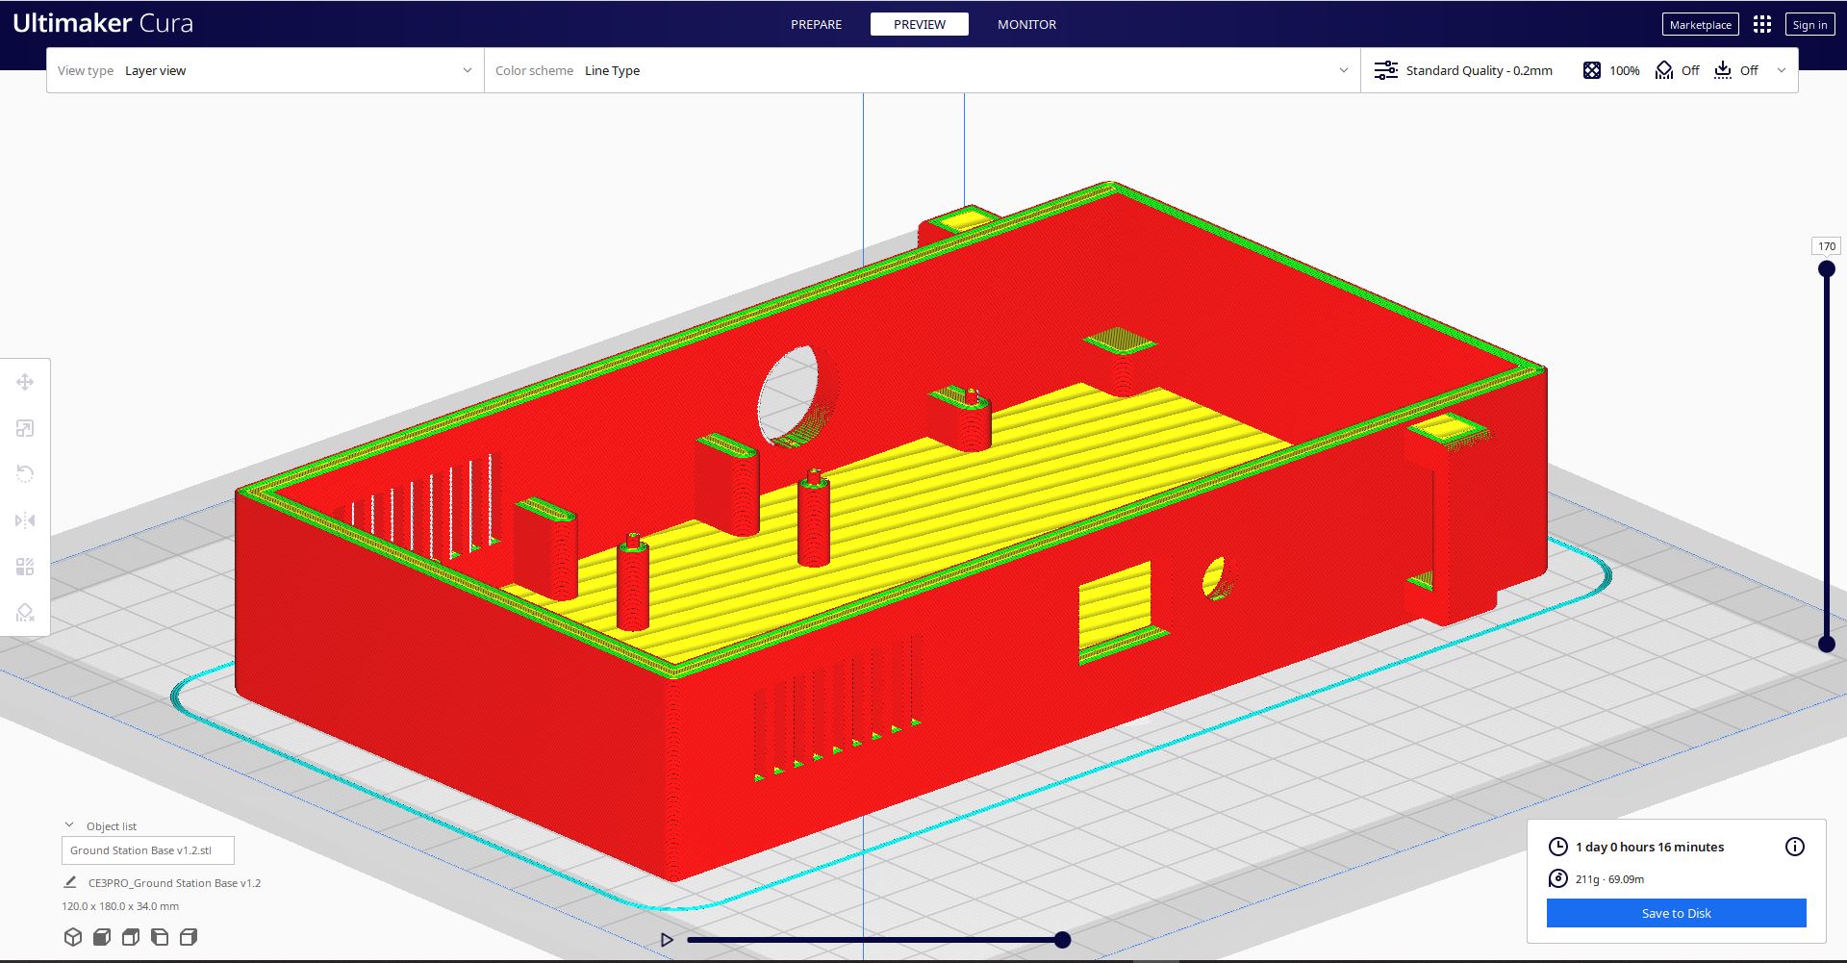Switch to 3D perspective view cube icon
Screen dimensions: 1847x963
coord(73,937)
